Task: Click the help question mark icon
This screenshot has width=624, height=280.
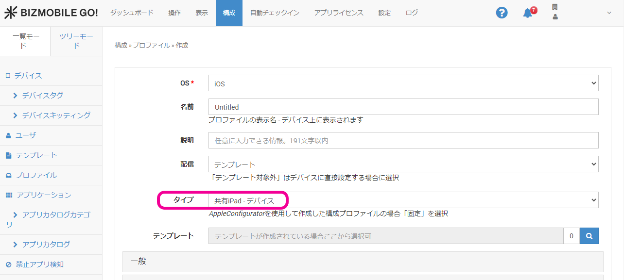Action: pos(502,13)
